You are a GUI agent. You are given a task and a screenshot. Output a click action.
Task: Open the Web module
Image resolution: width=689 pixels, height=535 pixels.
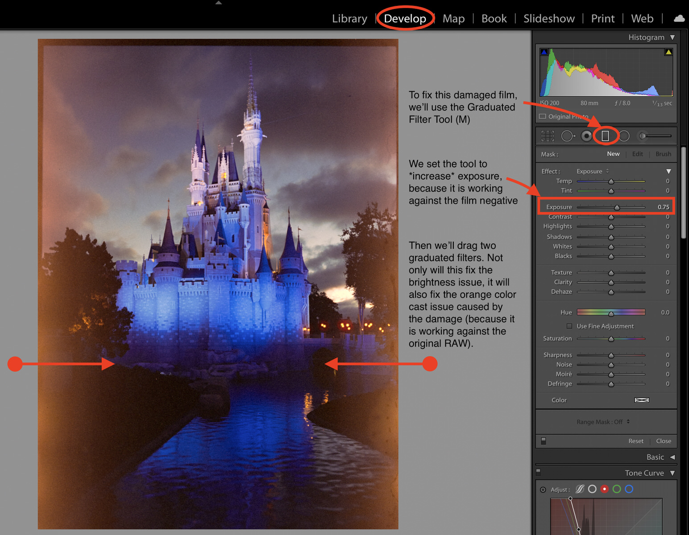[642, 18]
